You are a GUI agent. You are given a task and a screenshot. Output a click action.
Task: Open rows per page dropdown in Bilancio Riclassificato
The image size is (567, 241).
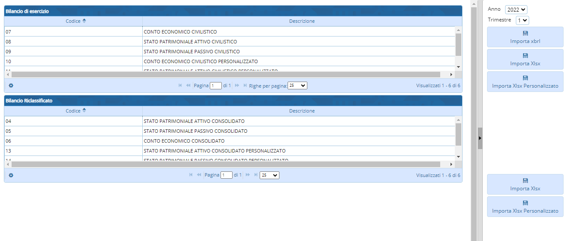[x=270, y=175]
